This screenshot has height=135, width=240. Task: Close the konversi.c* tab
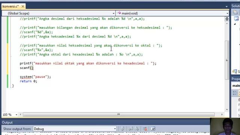[x=23, y=6]
